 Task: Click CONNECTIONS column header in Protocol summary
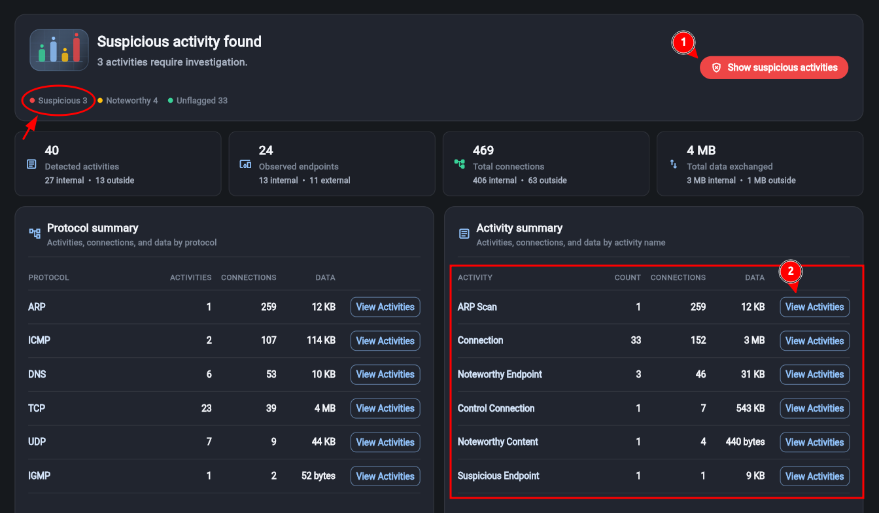pos(249,277)
